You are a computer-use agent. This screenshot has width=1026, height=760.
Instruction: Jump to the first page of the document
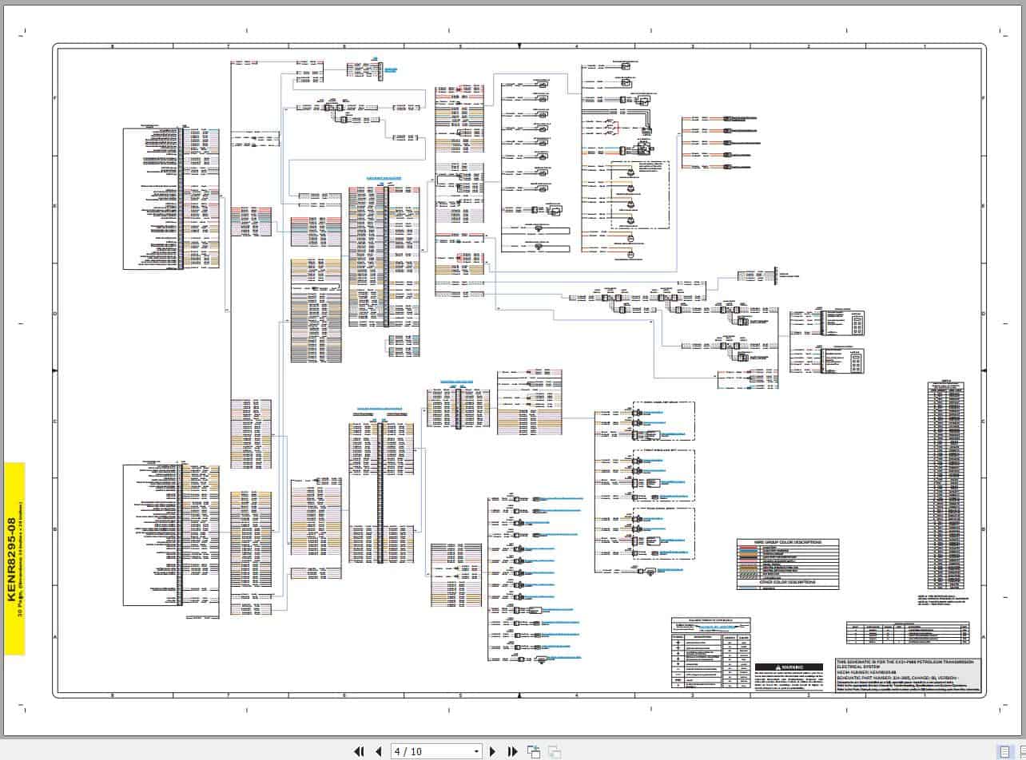click(x=359, y=751)
